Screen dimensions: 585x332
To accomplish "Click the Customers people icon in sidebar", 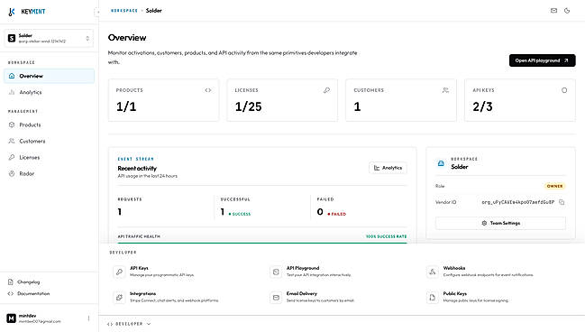I will [x=12, y=141].
